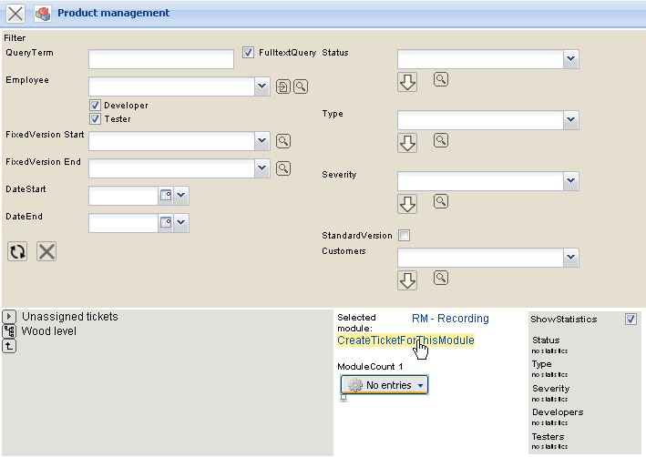Viewport: 646px width, 457px height.
Task: Click the QueryTerm text field
Action: [x=161, y=59]
